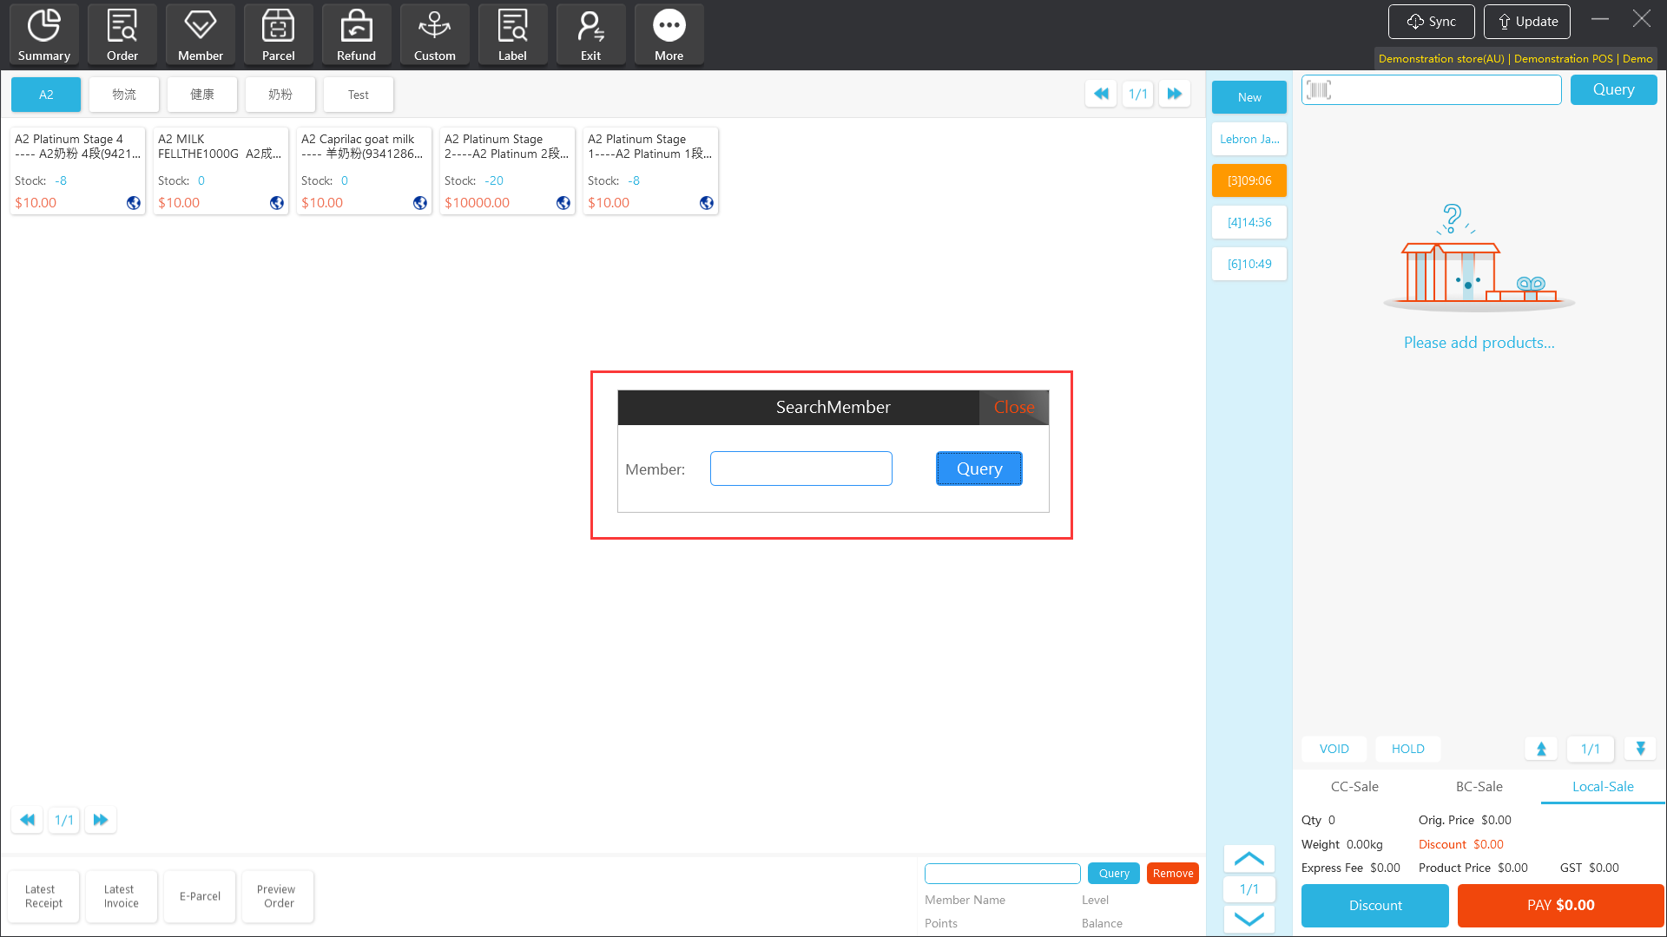
Task: Click the Sync cloud button
Action: (1431, 22)
